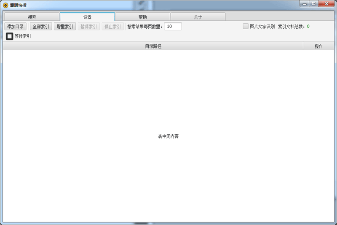This screenshot has width=337, height=225.
Task: Click the 操作 column header
Action: point(318,46)
